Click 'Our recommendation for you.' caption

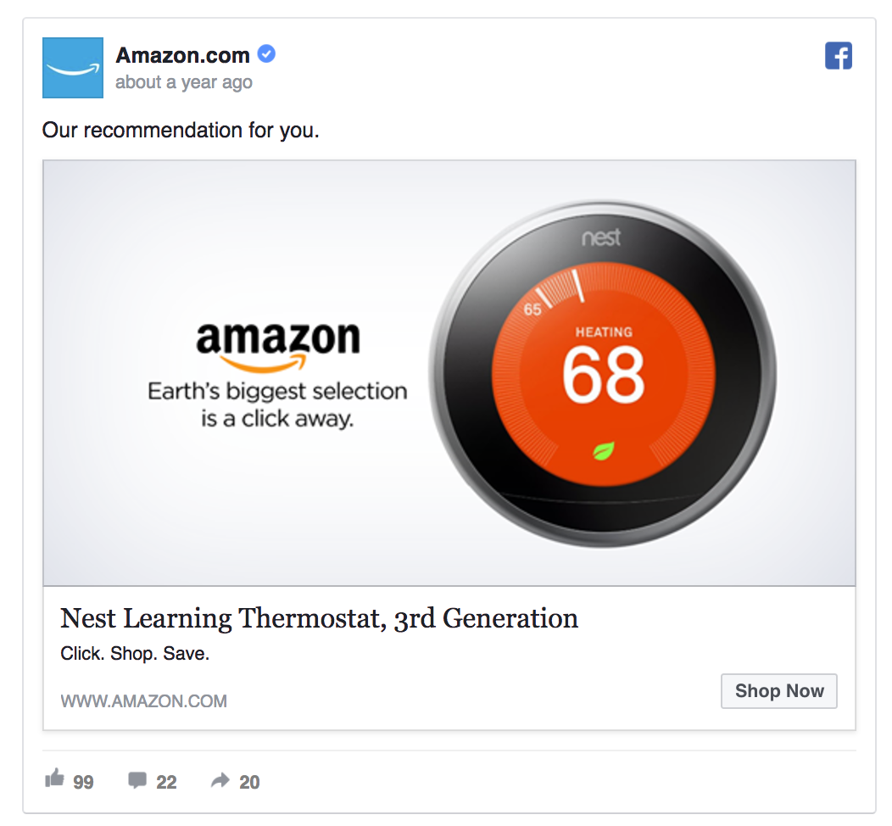point(181,131)
